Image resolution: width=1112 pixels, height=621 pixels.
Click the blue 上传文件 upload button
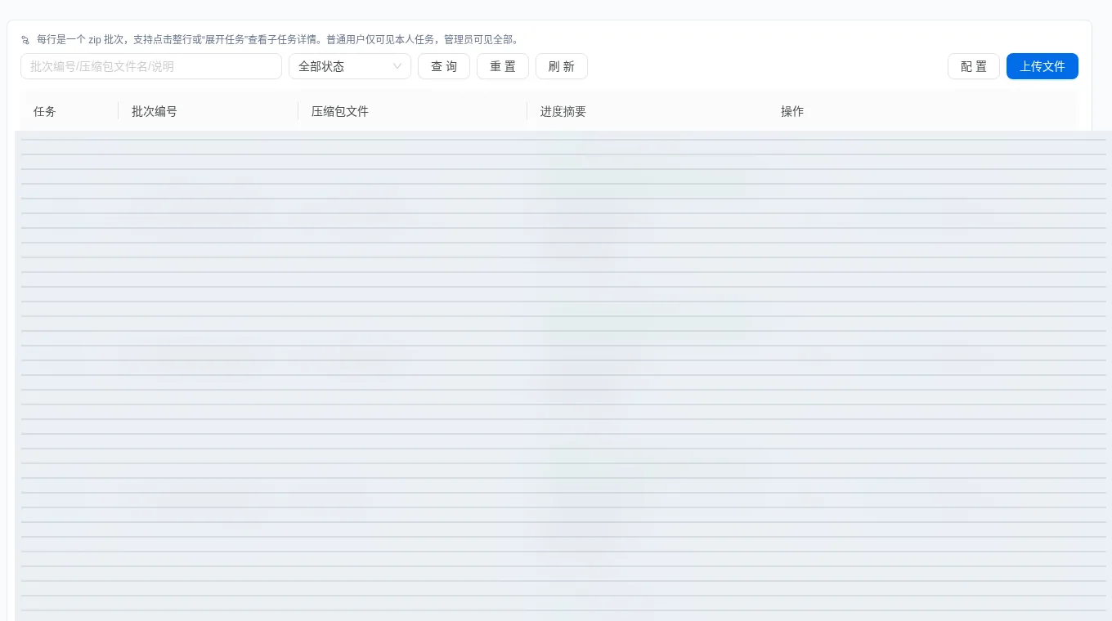pyautogui.click(x=1042, y=66)
